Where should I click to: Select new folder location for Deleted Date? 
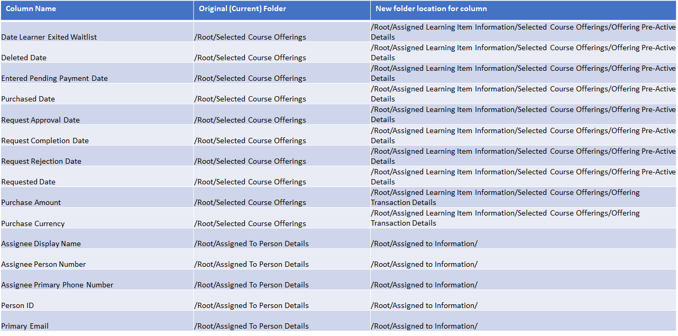(524, 52)
